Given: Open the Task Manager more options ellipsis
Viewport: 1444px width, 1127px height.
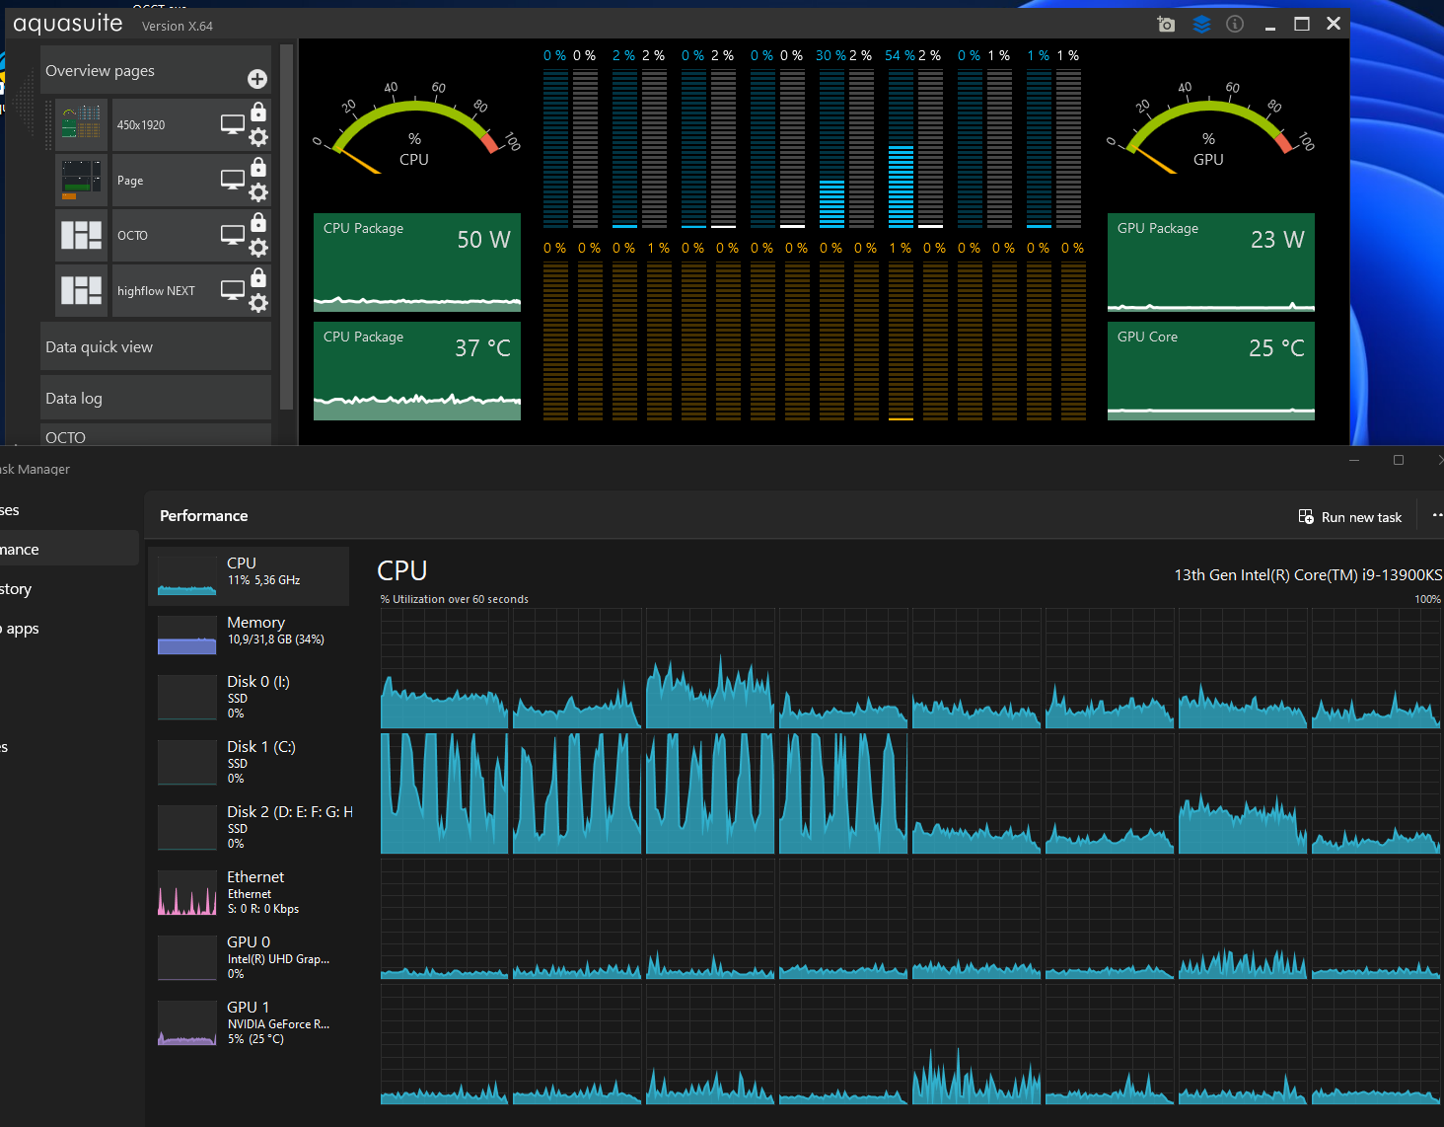Looking at the screenshot, I should tap(1436, 516).
